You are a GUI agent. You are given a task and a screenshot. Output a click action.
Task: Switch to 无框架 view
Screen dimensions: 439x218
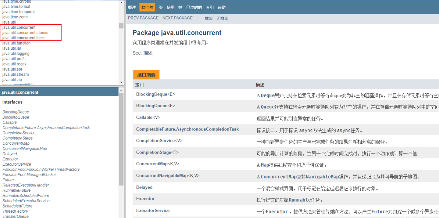(x=222, y=18)
